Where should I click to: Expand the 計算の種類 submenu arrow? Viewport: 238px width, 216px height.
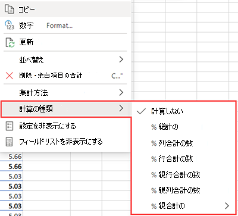point(121,108)
